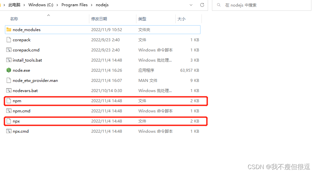Screen dimensions: 315x173
Task: Go to 此电脑 in breadcrumb
Action: tap(14, 5)
